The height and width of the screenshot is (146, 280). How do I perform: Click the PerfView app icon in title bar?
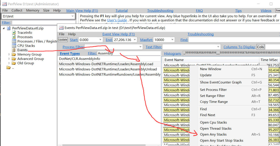pyautogui.click(x=4, y=4)
